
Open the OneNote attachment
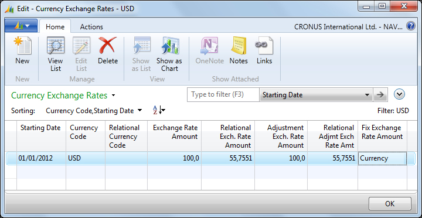tap(210, 51)
